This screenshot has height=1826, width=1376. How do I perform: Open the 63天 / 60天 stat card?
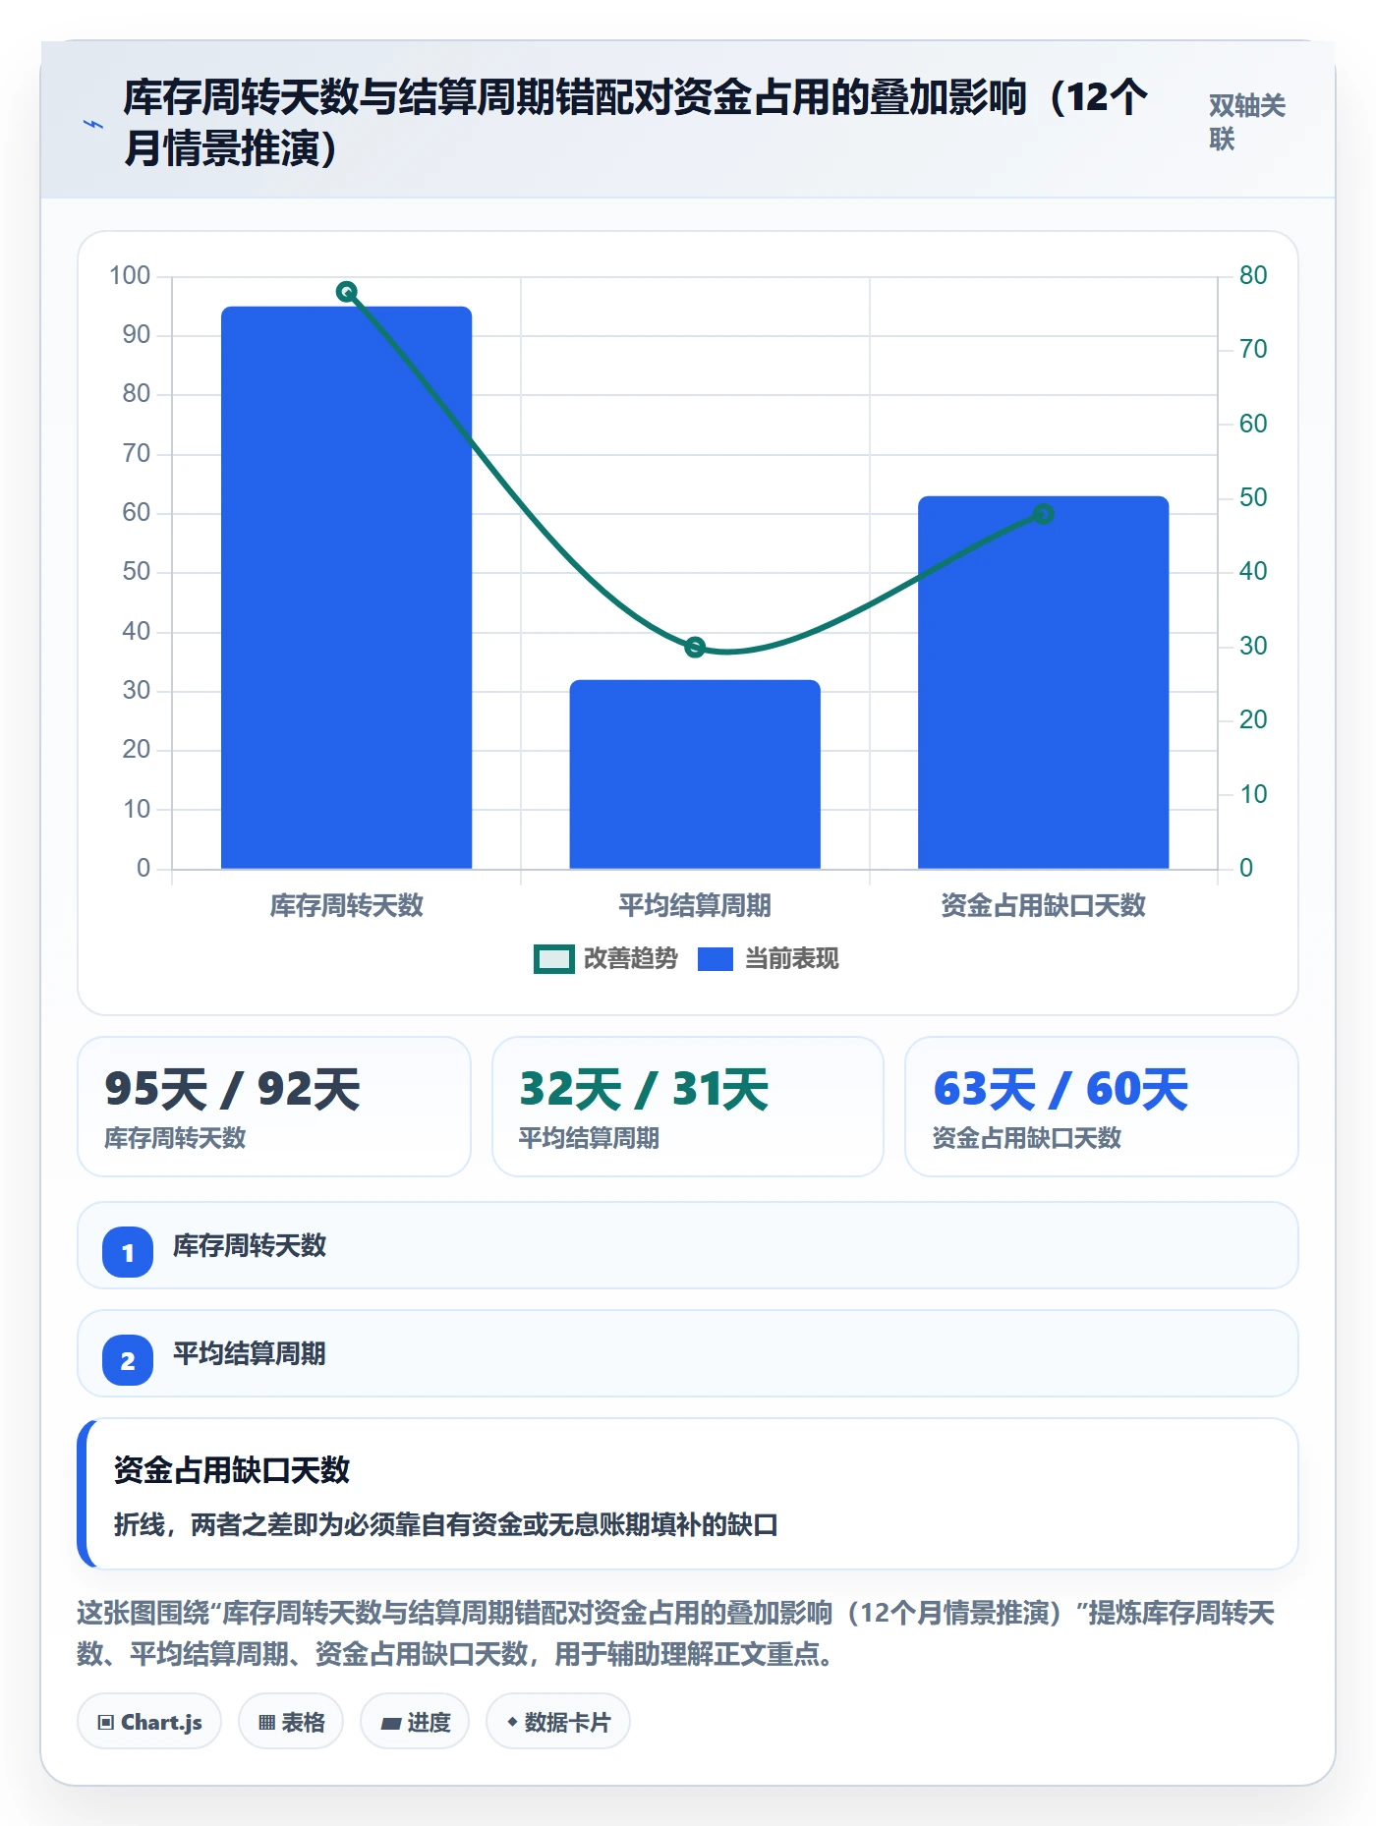pyautogui.click(x=1102, y=1107)
